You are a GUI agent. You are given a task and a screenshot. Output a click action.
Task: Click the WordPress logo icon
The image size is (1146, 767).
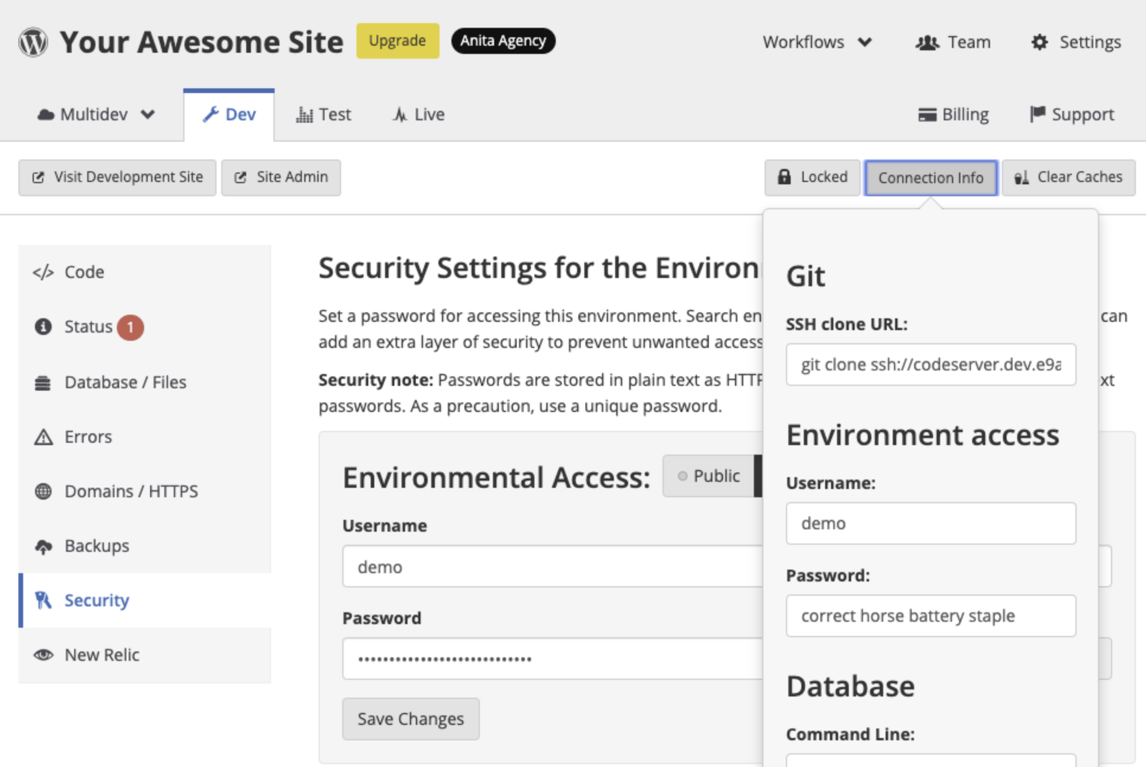pyautogui.click(x=33, y=42)
